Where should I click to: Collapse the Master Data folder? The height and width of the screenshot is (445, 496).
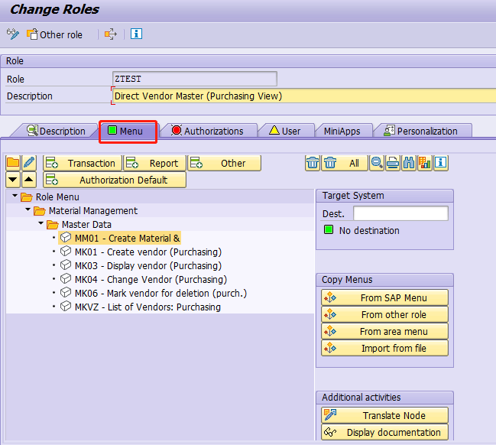41,223
